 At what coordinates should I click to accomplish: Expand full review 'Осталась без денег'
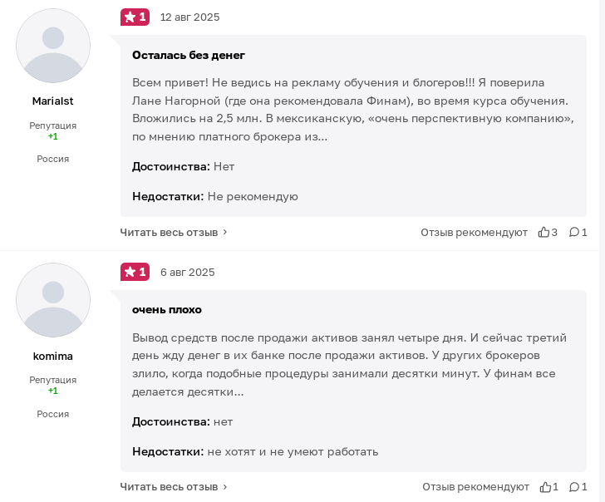point(169,233)
